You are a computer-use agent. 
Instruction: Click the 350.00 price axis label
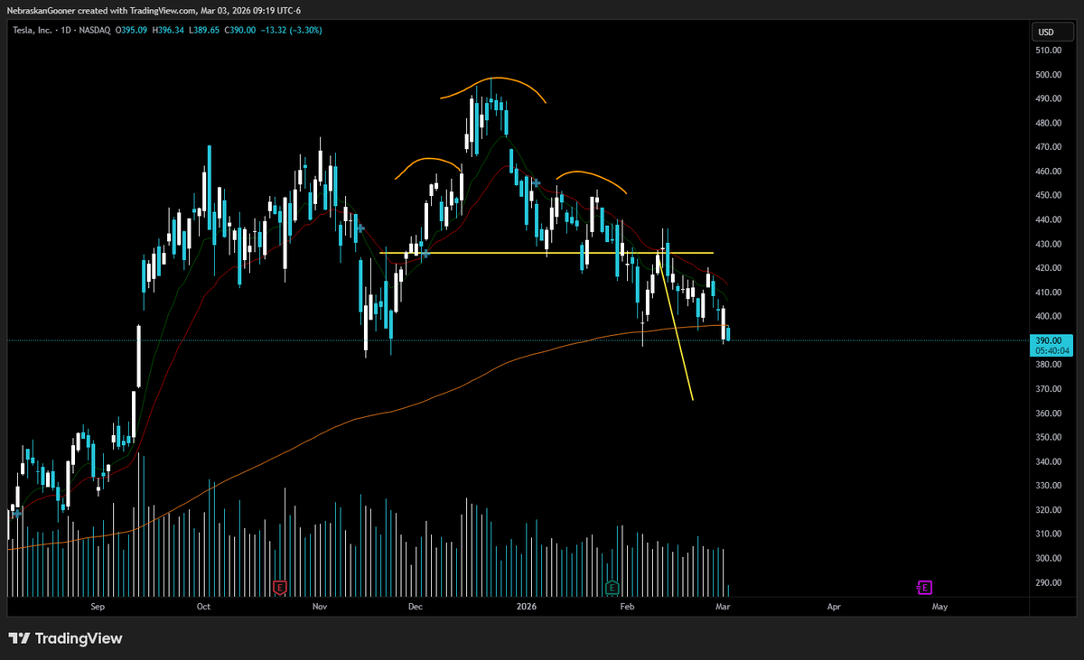tap(1048, 438)
